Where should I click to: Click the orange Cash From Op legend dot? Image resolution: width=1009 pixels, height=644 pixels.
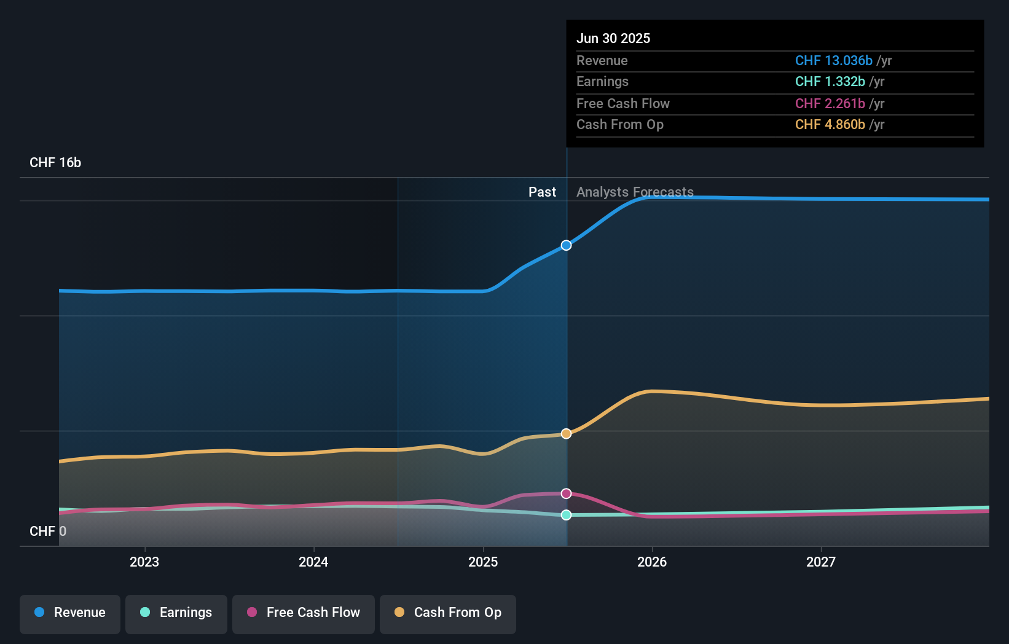[399, 613]
